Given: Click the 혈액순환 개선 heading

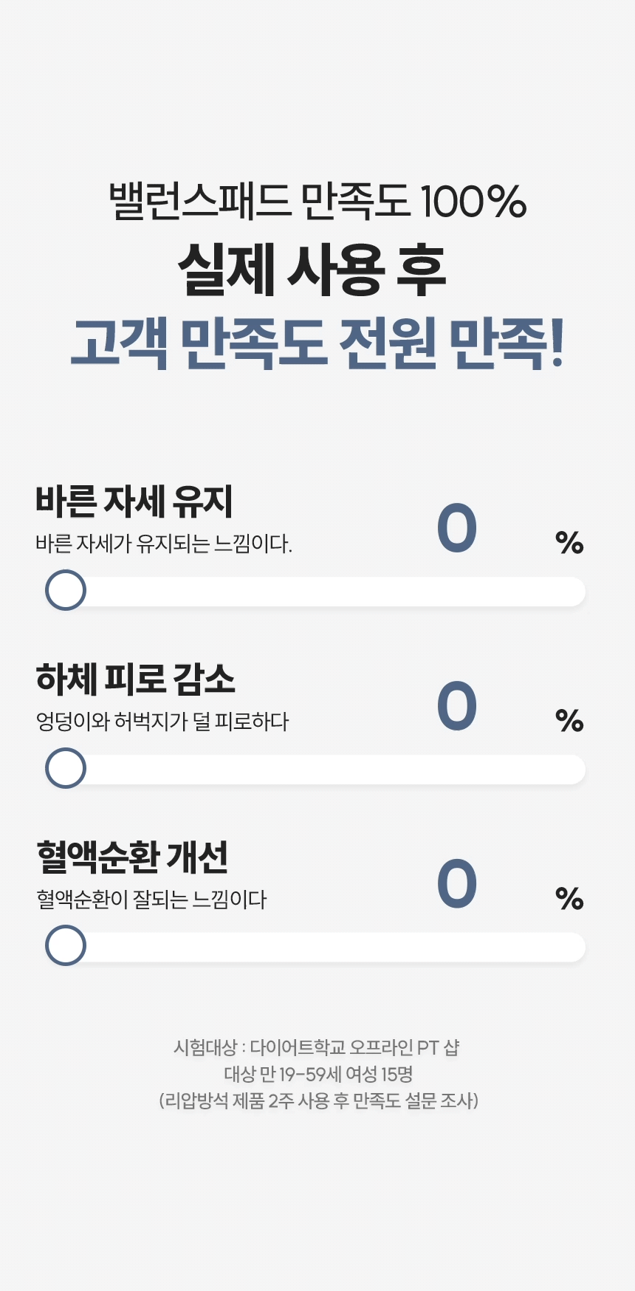Looking at the screenshot, I should (132, 857).
